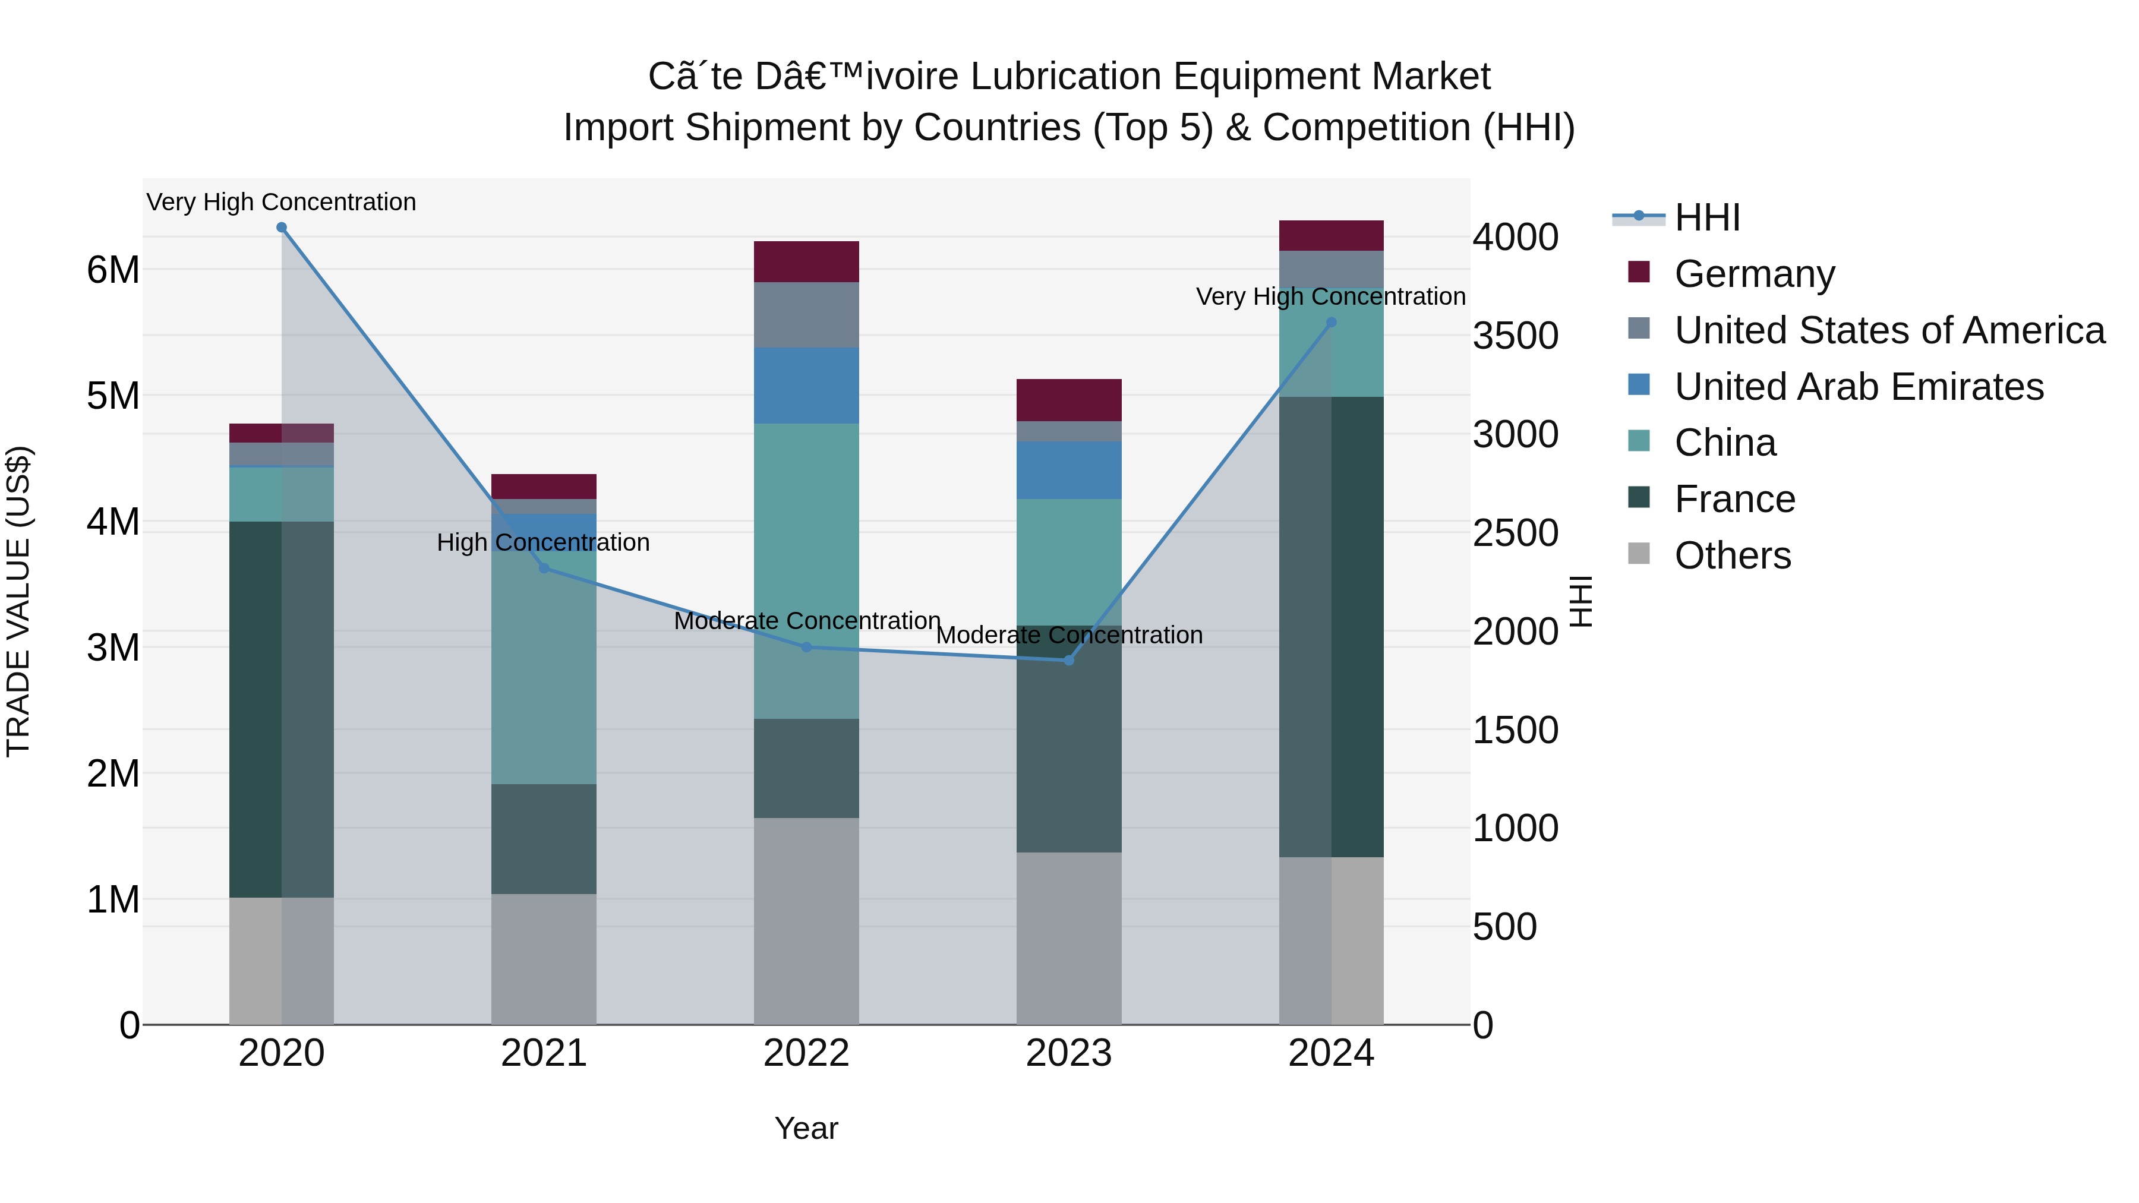The image size is (2139, 1203).
Task: Click the vertical 'HHI' right axis title
Action: pos(1582,601)
